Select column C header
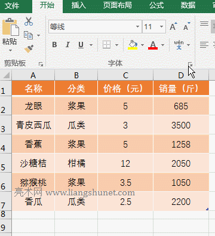The width and height of the screenshot is (215, 236). 125,75
